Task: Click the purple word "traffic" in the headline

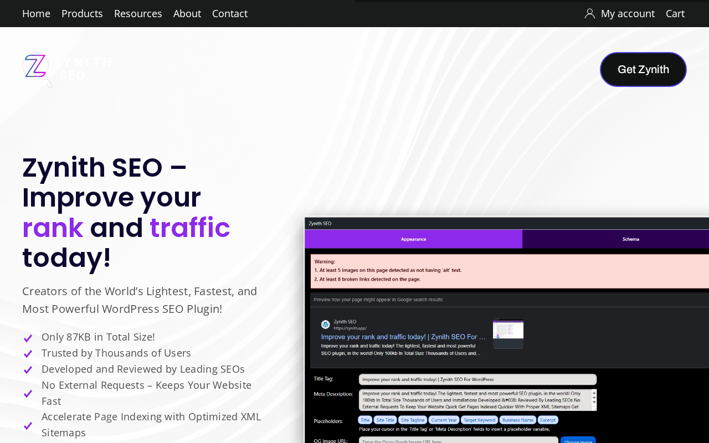Action: [x=190, y=228]
